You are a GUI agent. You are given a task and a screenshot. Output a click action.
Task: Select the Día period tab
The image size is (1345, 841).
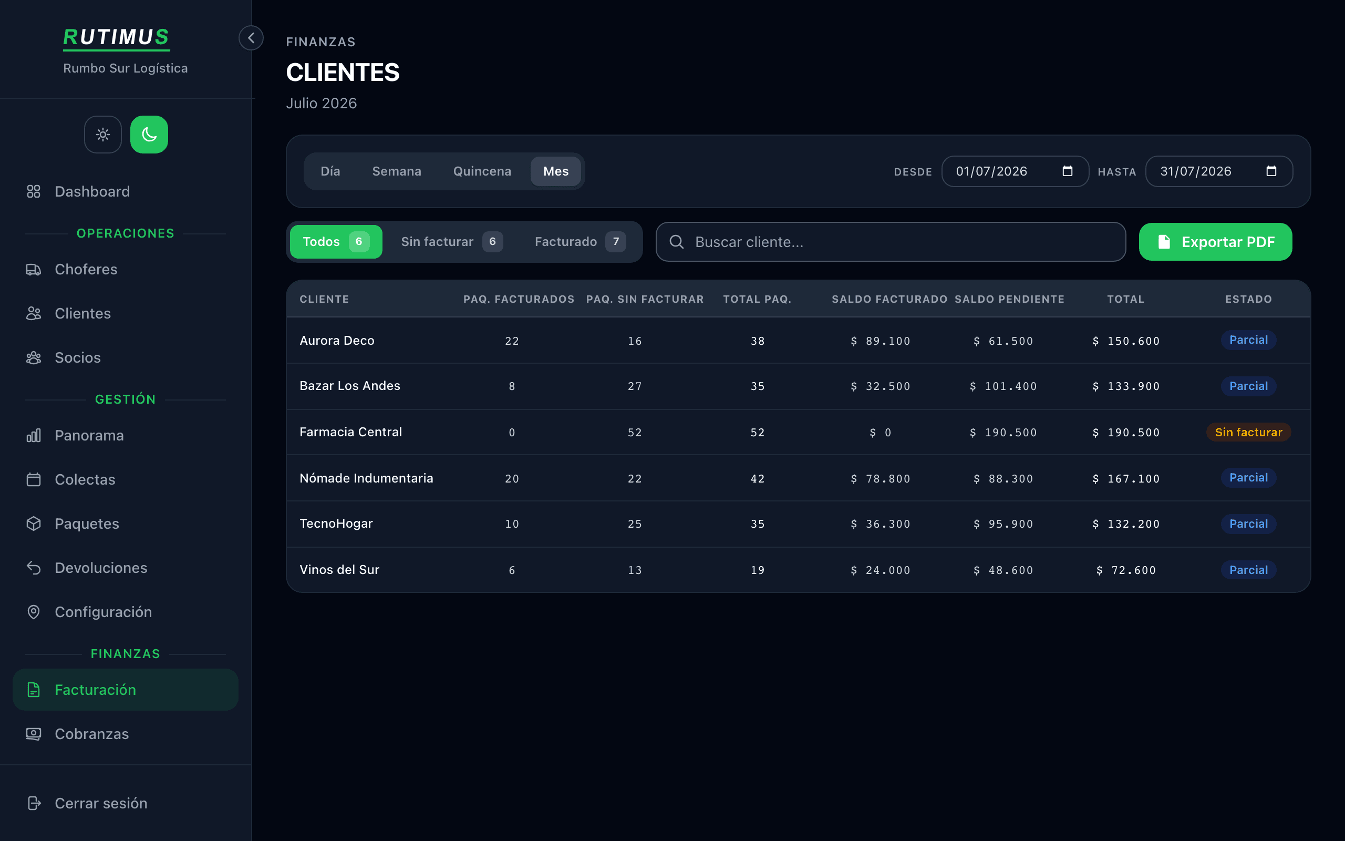click(x=330, y=171)
